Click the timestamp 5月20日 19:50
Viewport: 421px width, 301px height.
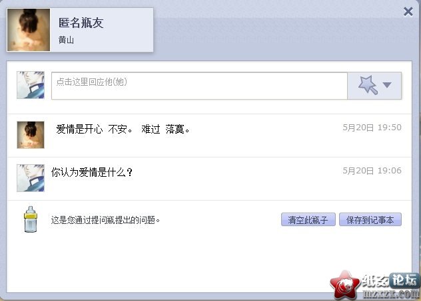[x=372, y=128]
